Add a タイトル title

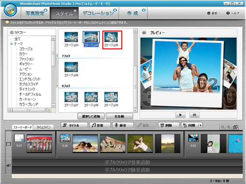click(x=74, y=125)
